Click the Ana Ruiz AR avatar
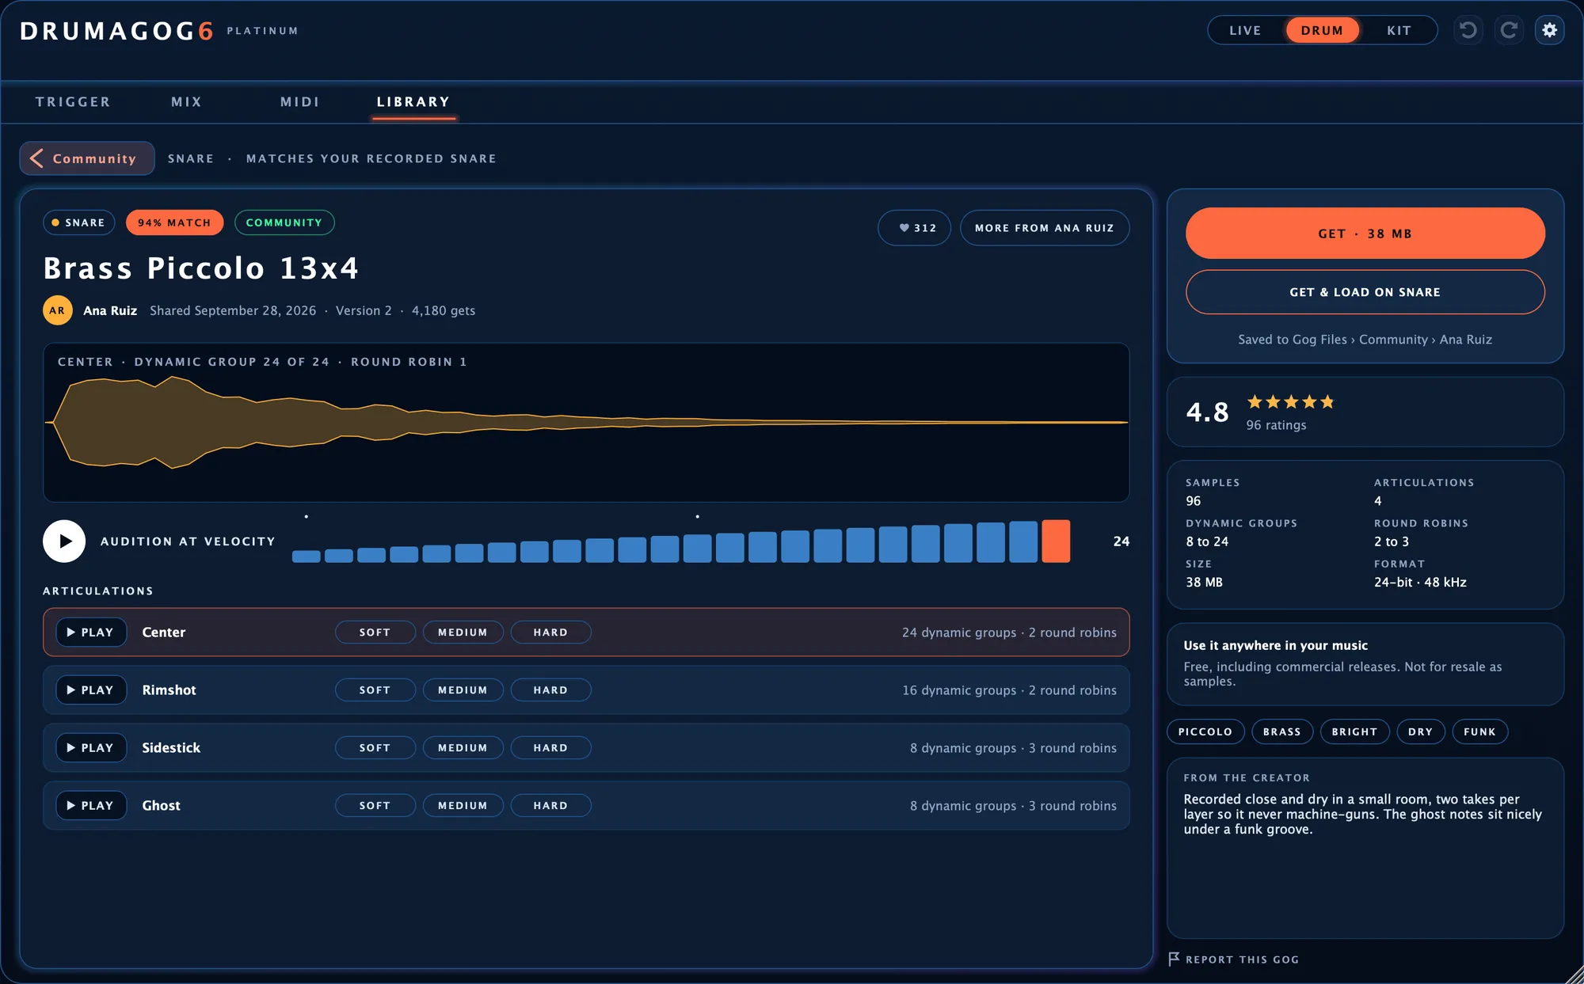The width and height of the screenshot is (1584, 984). [x=58, y=310]
